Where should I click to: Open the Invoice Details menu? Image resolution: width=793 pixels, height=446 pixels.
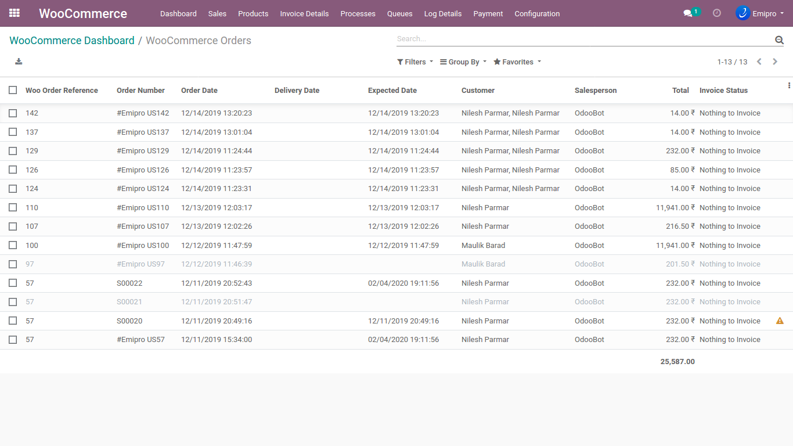point(304,13)
